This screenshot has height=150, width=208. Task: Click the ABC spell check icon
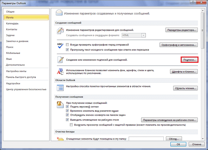pyautogui.click(x=60, y=46)
